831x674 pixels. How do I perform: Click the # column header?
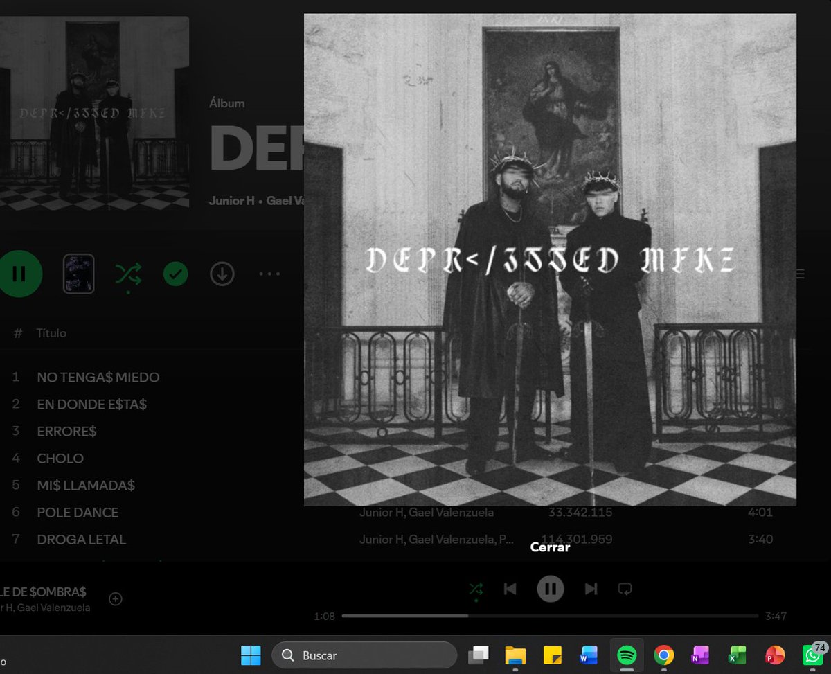coord(18,333)
